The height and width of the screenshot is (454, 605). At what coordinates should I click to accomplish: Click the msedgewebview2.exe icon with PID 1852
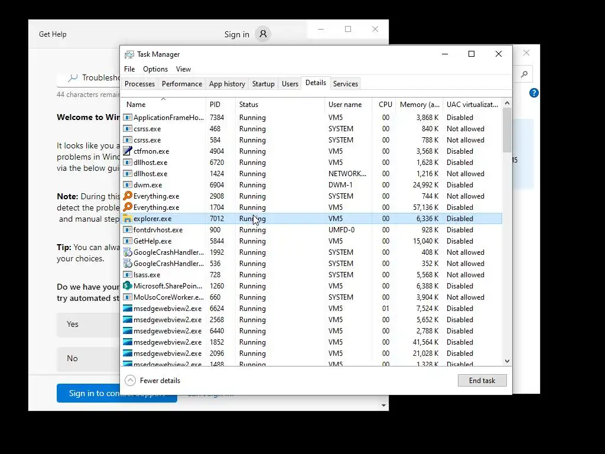pos(128,342)
